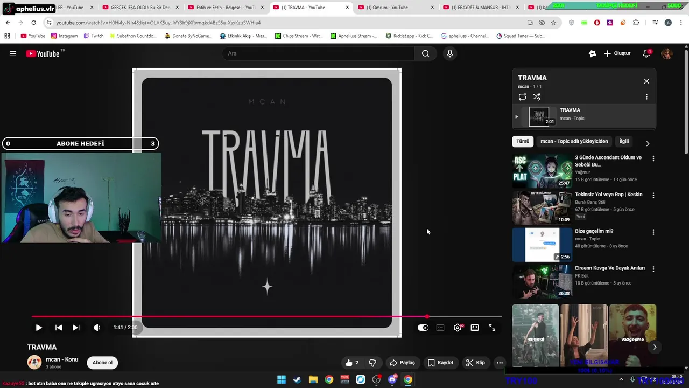Switch to Fatih ve Fetih Belgesel tab
This screenshot has width=689, height=388.
point(226,8)
